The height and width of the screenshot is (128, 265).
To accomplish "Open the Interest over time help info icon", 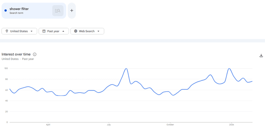I will click(x=35, y=54).
